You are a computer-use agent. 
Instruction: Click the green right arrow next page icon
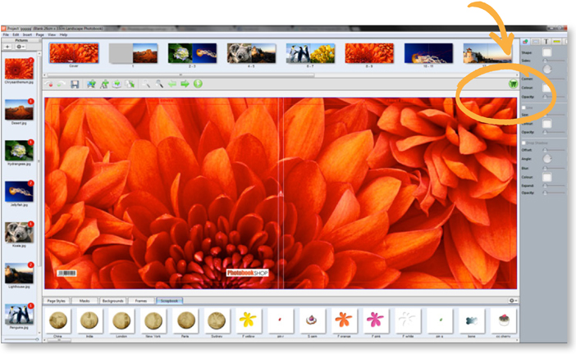[x=185, y=84]
